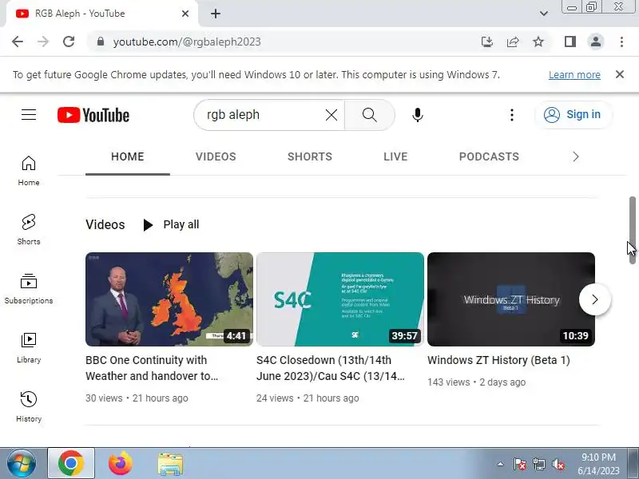Start voice search with the microphone icon
The height and width of the screenshot is (479, 639).
point(417,115)
